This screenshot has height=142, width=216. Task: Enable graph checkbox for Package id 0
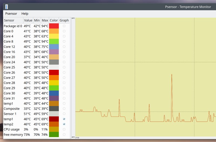point(64,26)
